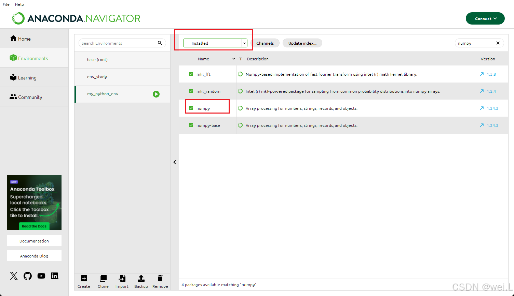This screenshot has width=514, height=296.
Task: Expand the Connect dropdown button
Action: [x=485, y=19]
